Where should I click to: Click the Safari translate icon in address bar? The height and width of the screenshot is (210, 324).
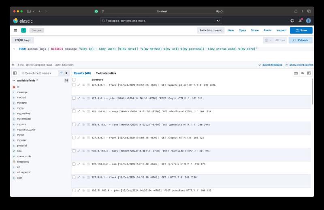tap(217, 11)
